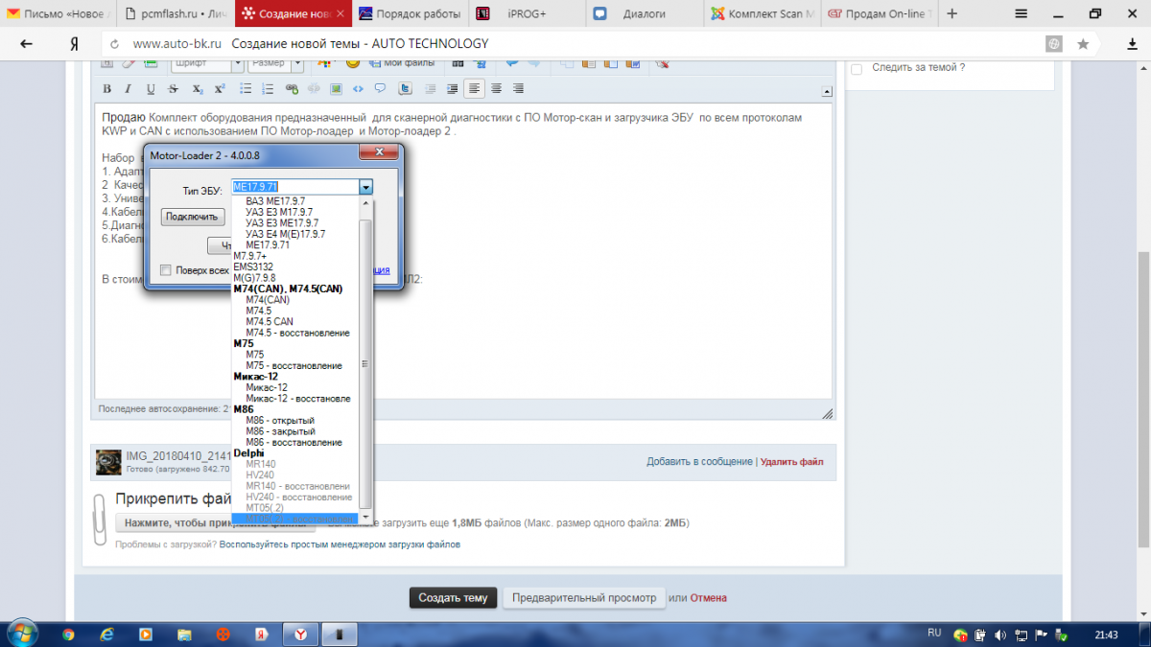Launch Google Chrome from the taskbar

(x=68, y=634)
